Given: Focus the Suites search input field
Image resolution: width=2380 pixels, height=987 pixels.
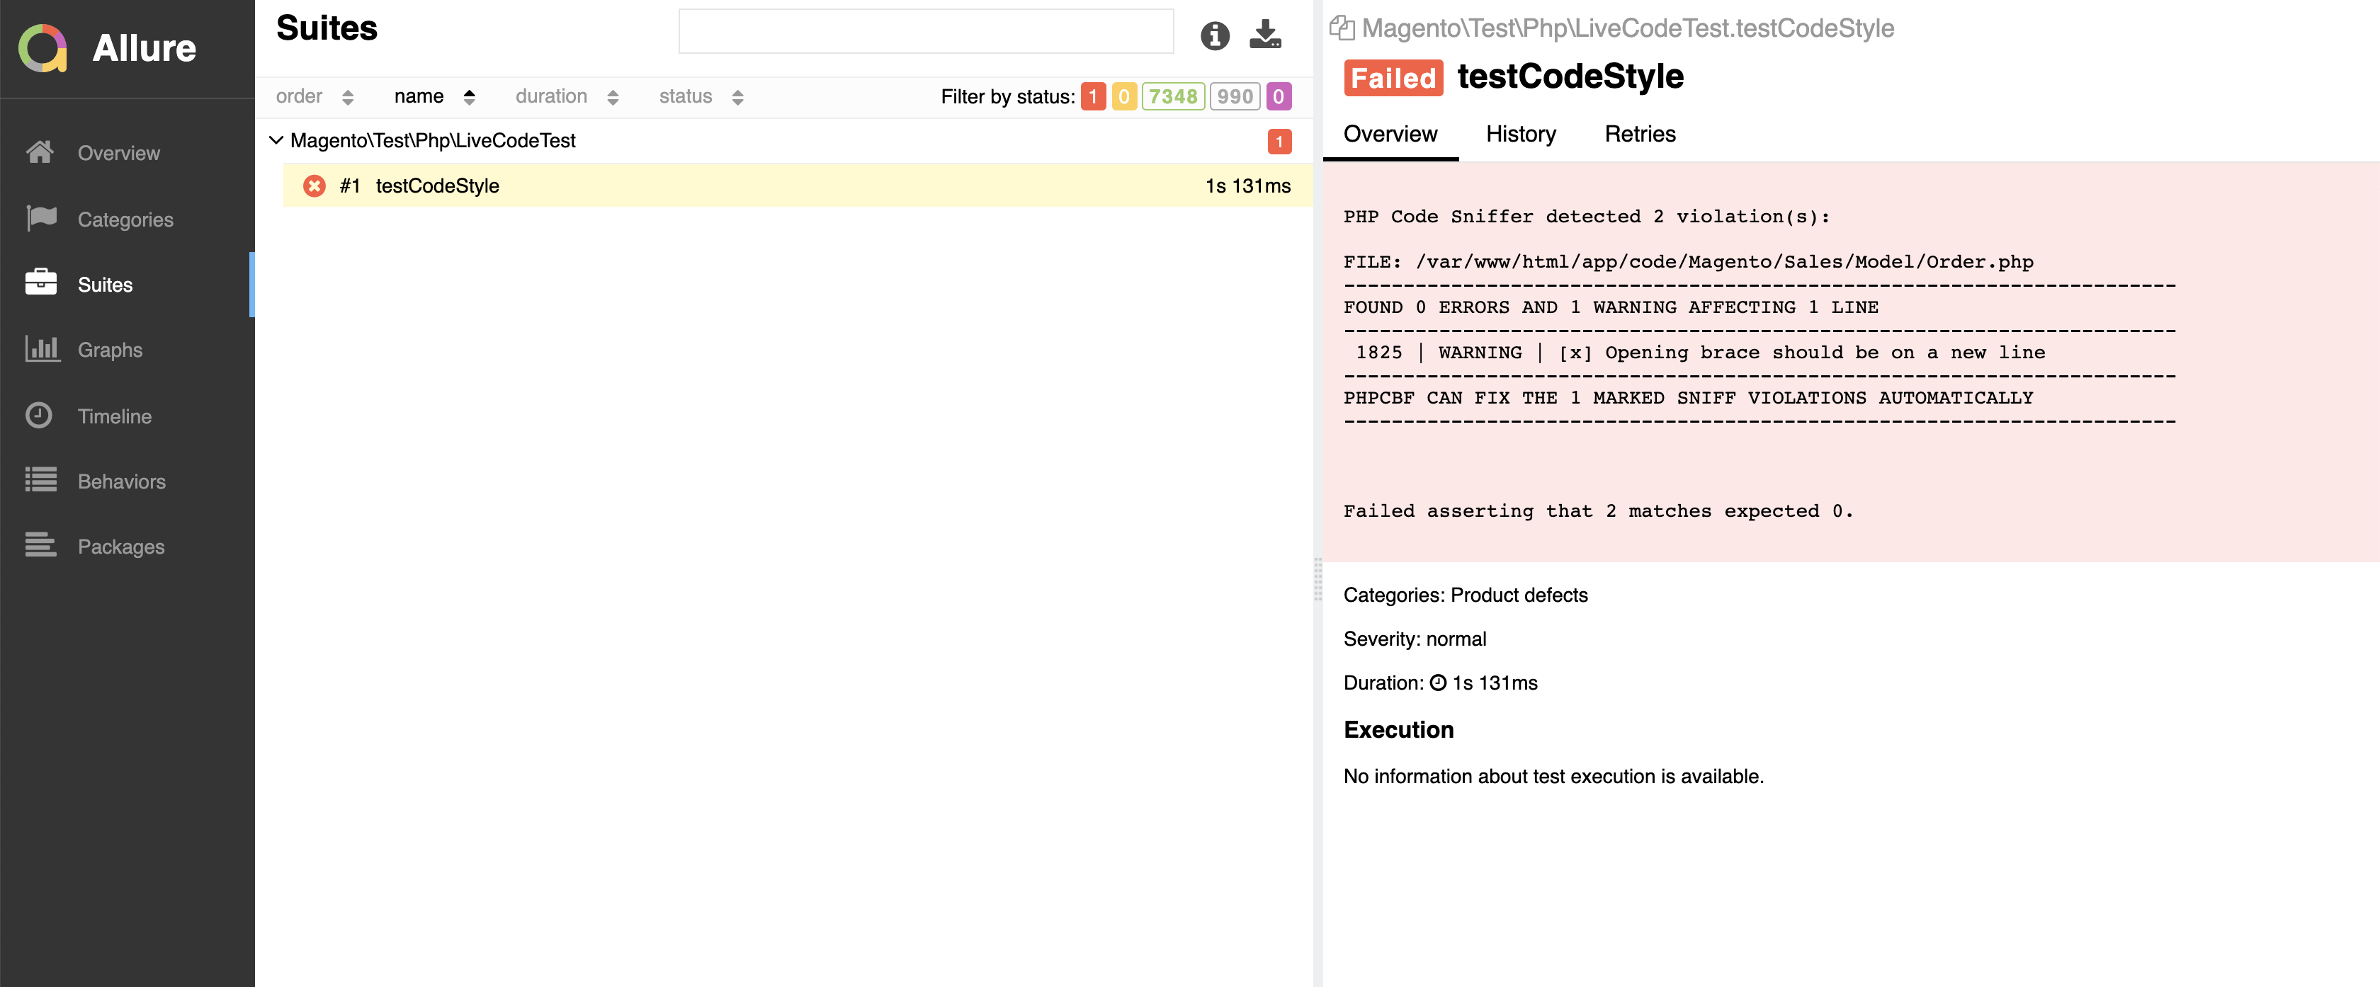Looking at the screenshot, I should coord(926,31).
